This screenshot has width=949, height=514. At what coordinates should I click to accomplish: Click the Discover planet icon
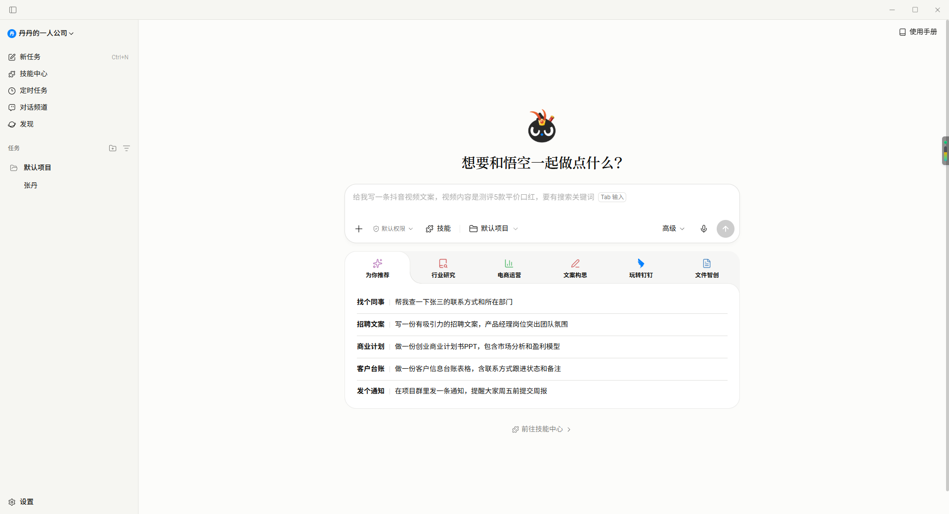tap(12, 125)
